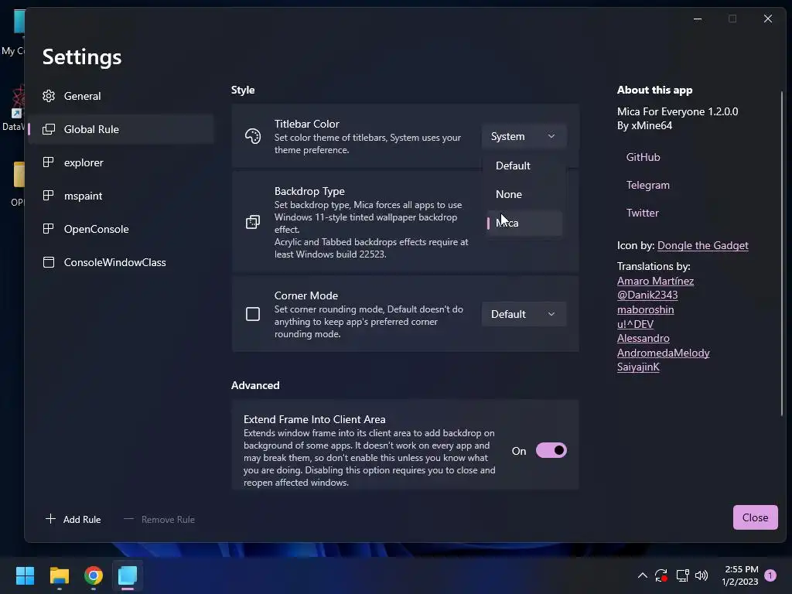This screenshot has height=594, width=792.
Task: Choose None in the backdrop list
Action: (524, 194)
